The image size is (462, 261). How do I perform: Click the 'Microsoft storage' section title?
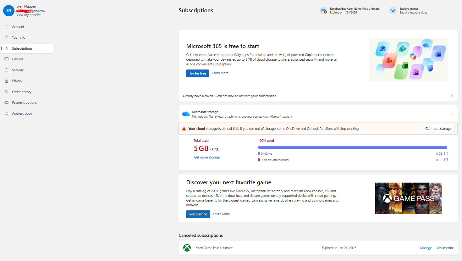(205, 112)
